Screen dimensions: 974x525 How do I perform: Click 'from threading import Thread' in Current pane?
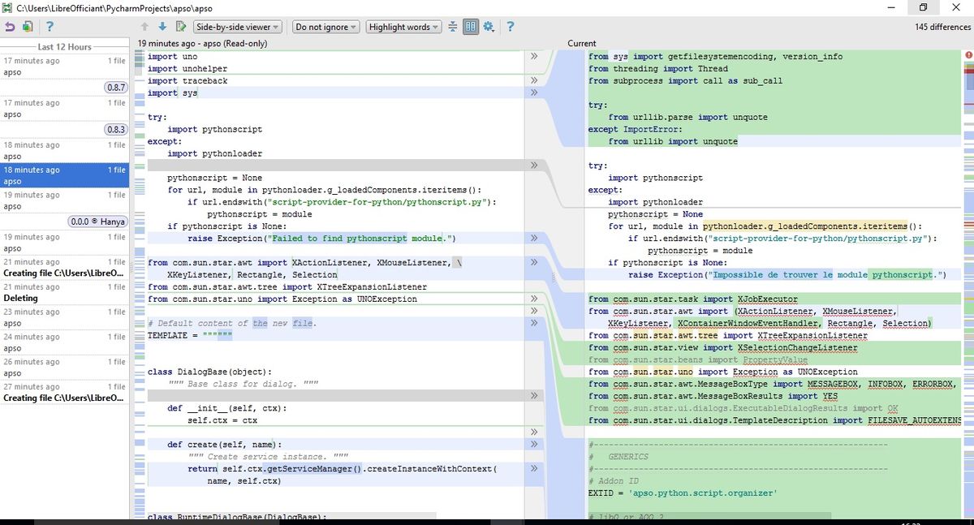pos(658,69)
